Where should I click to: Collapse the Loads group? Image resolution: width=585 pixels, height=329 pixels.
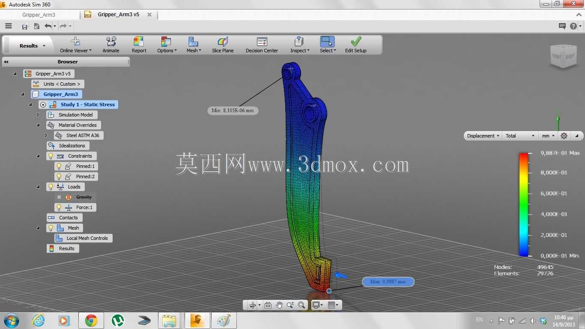coord(38,187)
